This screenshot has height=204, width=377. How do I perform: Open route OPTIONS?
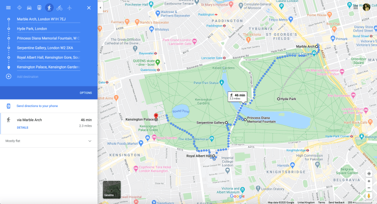pos(85,93)
